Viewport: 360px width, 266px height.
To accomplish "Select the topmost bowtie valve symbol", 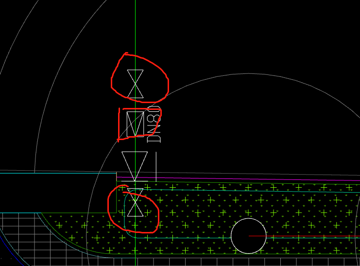I will [x=135, y=84].
